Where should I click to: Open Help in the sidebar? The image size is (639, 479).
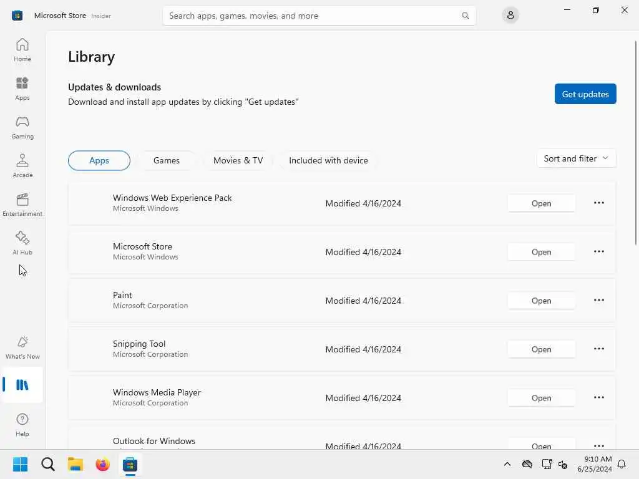coord(22,425)
